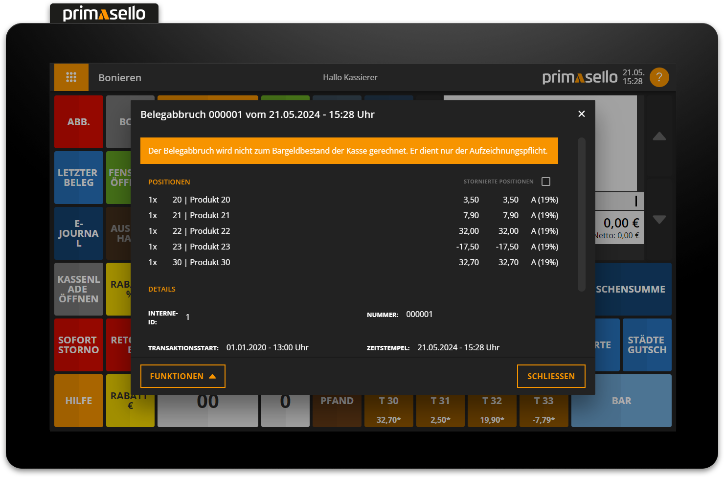Choose the BAR payment tile
Image resolution: width=724 pixels, height=477 pixels.
tap(621, 401)
